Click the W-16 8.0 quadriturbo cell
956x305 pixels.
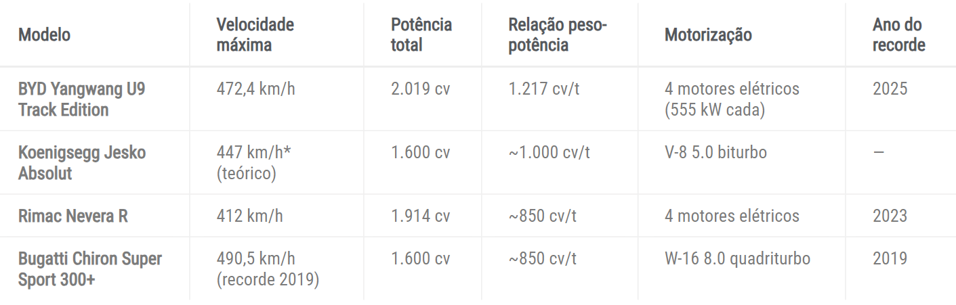point(737,258)
